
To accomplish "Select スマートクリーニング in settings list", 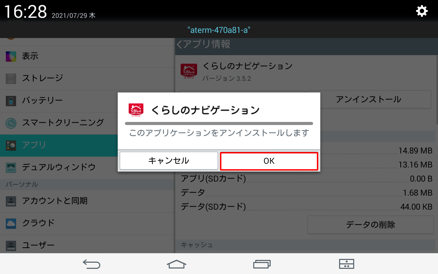I will [x=87, y=123].
